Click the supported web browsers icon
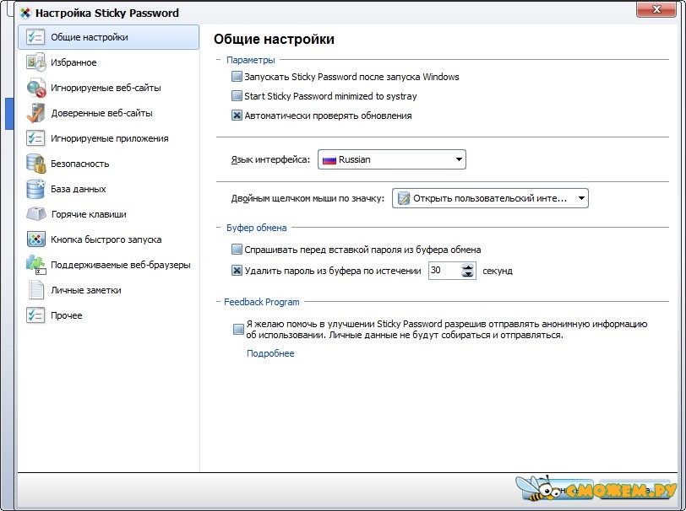 (35, 265)
